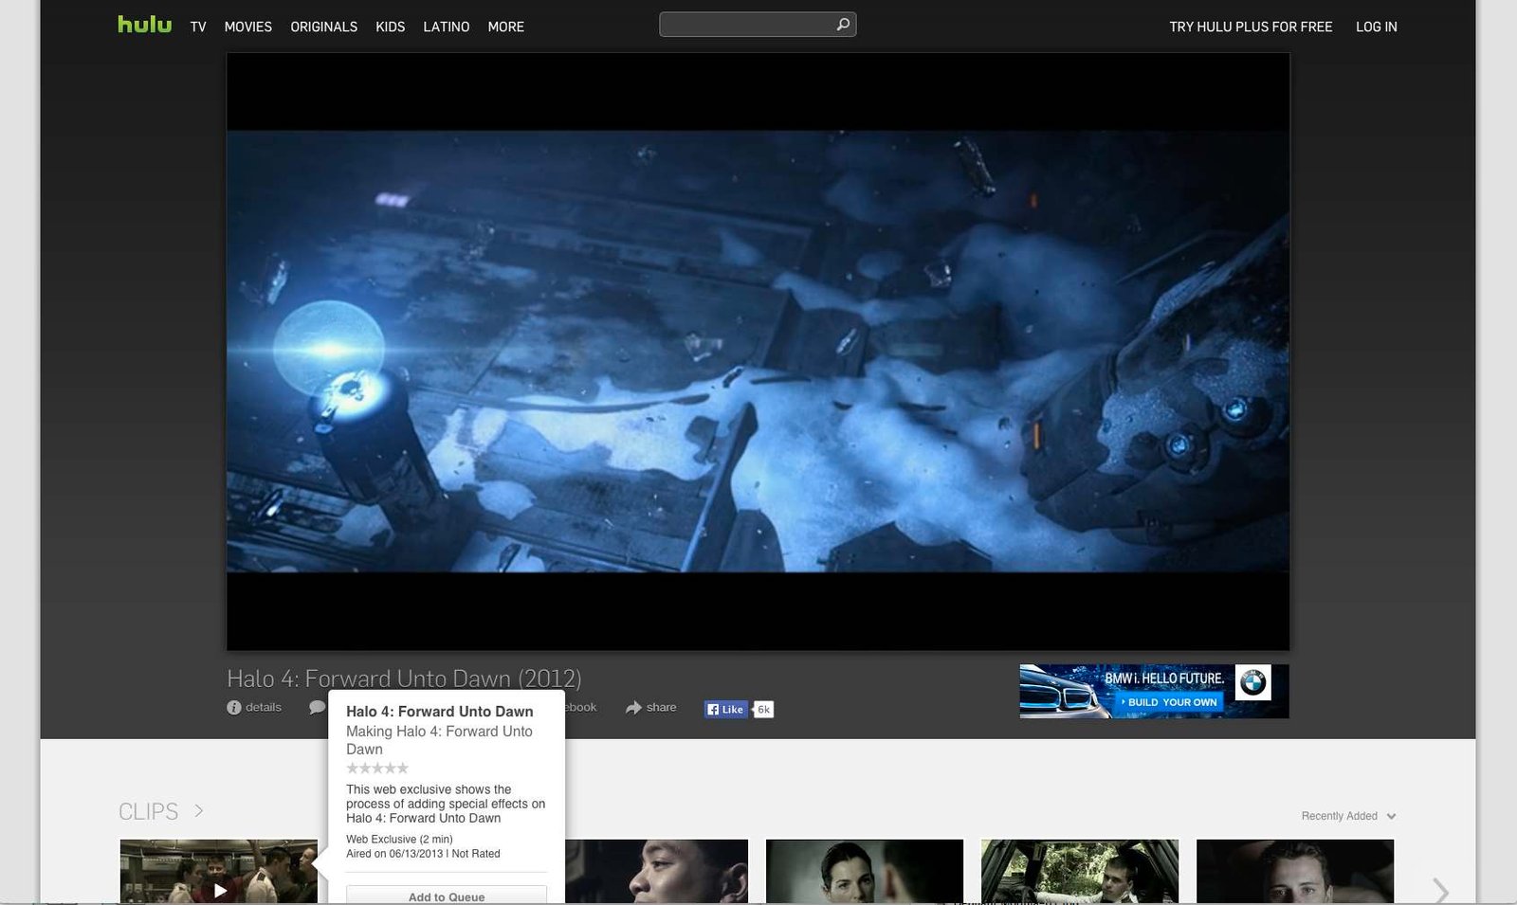This screenshot has height=905, width=1517.
Task: Open the MORE menu
Action: pos(506,27)
